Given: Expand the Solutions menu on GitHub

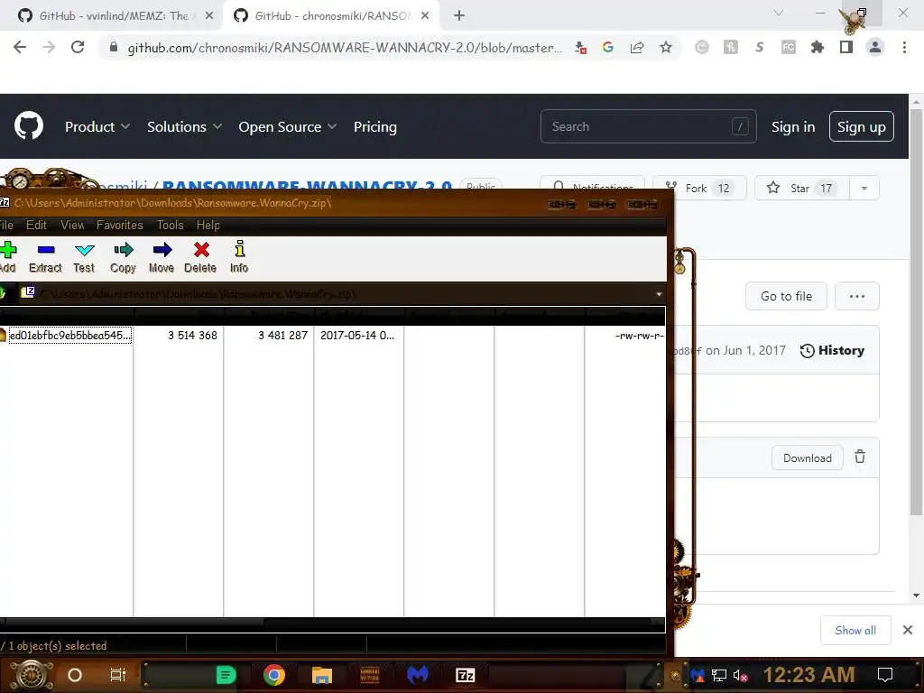Looking at the screenshot, I should click(x=184, y=126).
